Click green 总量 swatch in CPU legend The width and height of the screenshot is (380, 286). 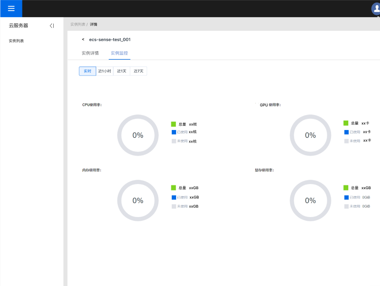pyautogui.click(x=174, y=124)
